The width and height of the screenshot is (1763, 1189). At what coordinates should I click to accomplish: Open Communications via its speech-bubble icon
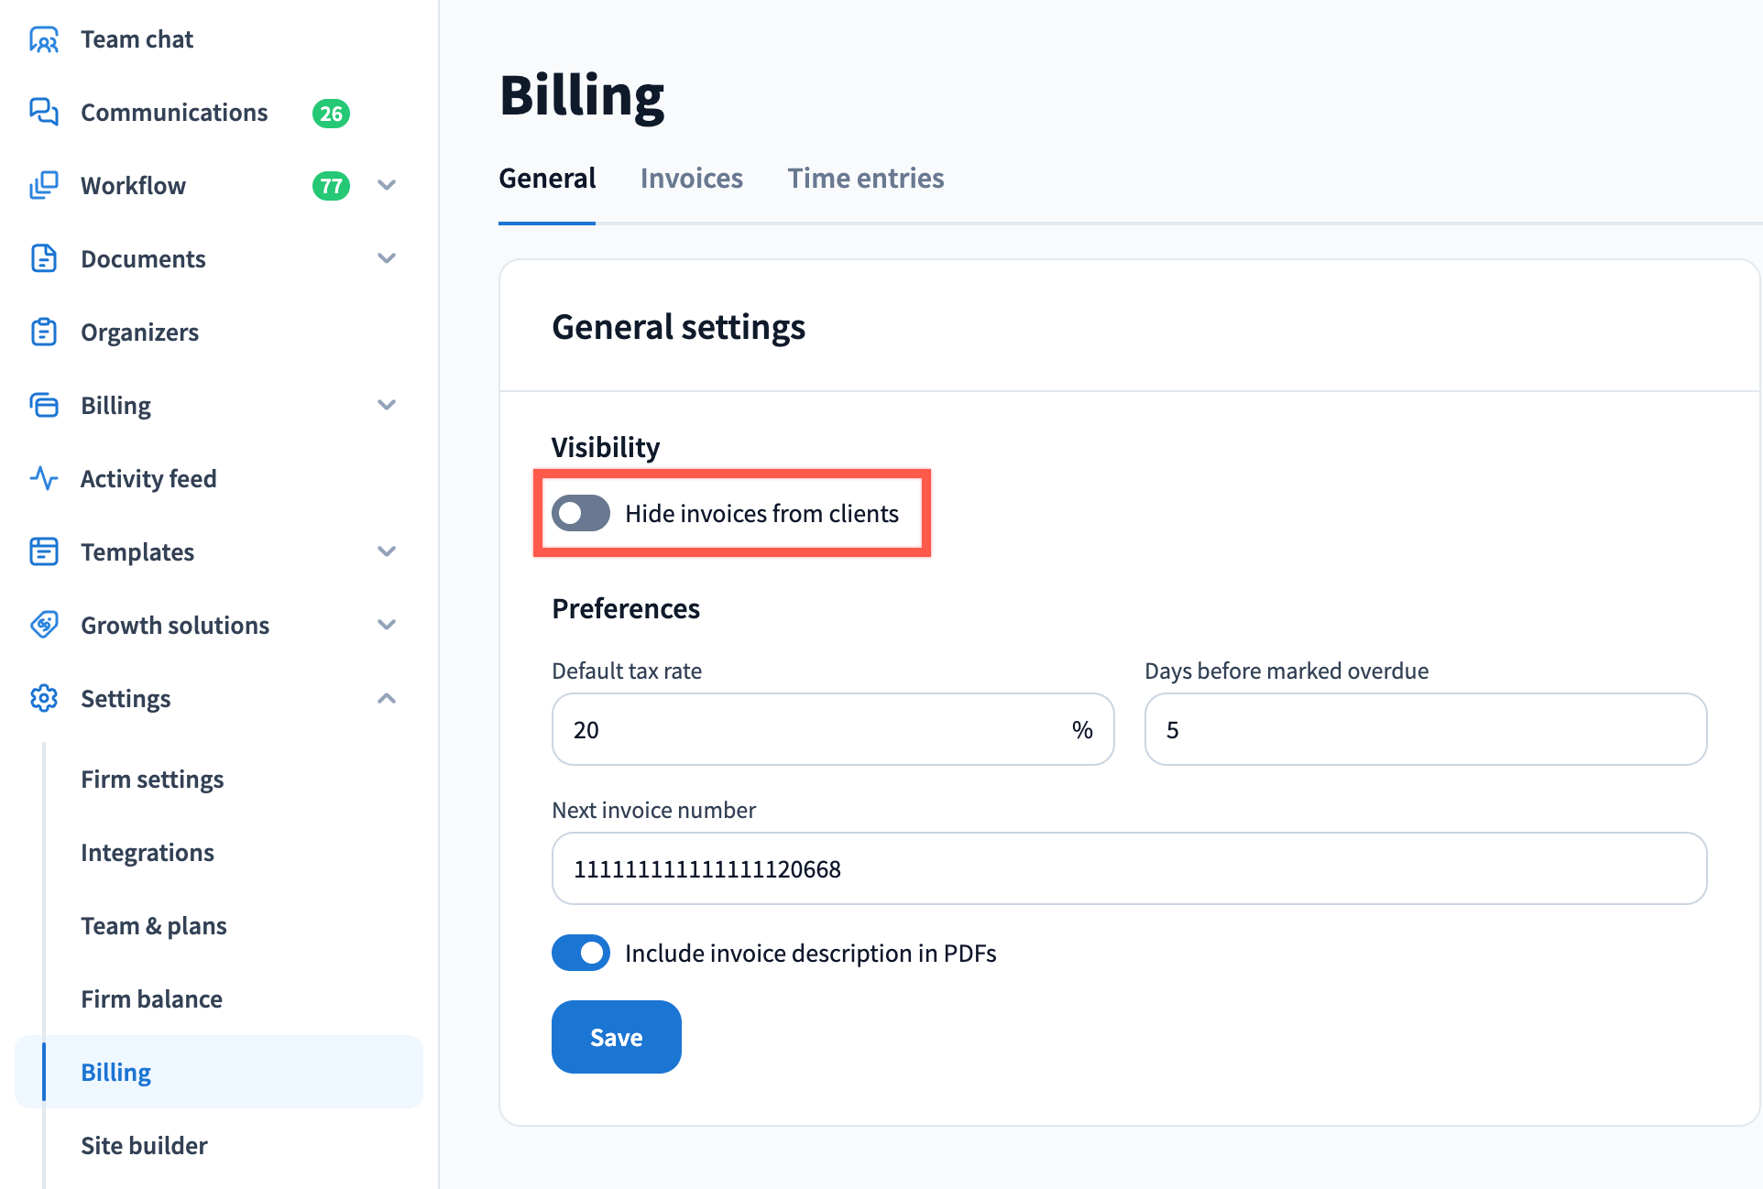pyautogui.click(x=44, y=112)
